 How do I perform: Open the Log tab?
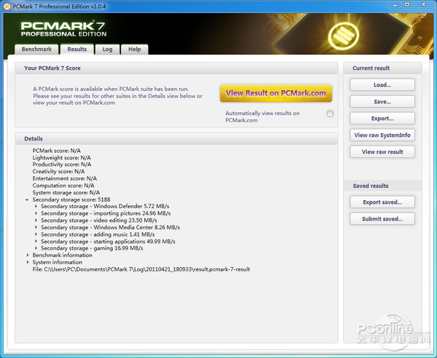107,49
